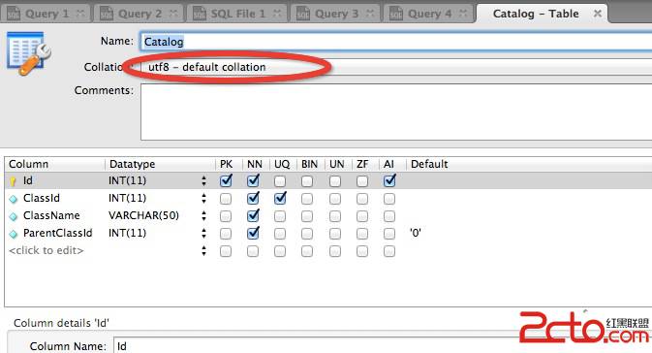Enable UQ for the Id column
652x353 pixels.
[x=280, y=181]
